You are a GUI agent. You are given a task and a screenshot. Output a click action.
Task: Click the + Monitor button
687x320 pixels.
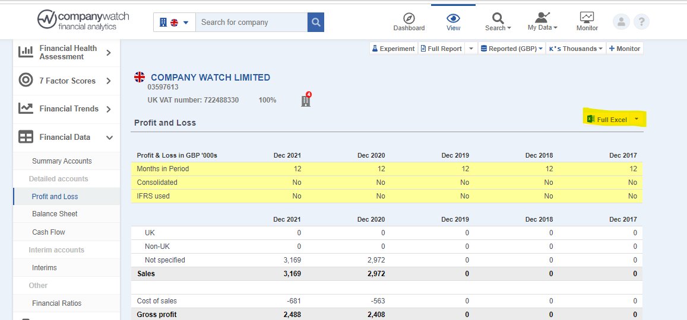(624, 49)
